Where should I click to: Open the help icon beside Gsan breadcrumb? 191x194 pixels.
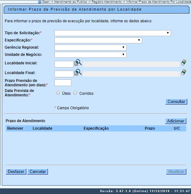[39, 2]
